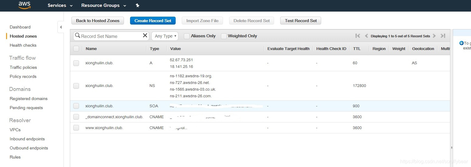The width and height of the screenshot is (471, 167).
Task: Toggle the select-all header checkbox
Action: click(76, 48)
